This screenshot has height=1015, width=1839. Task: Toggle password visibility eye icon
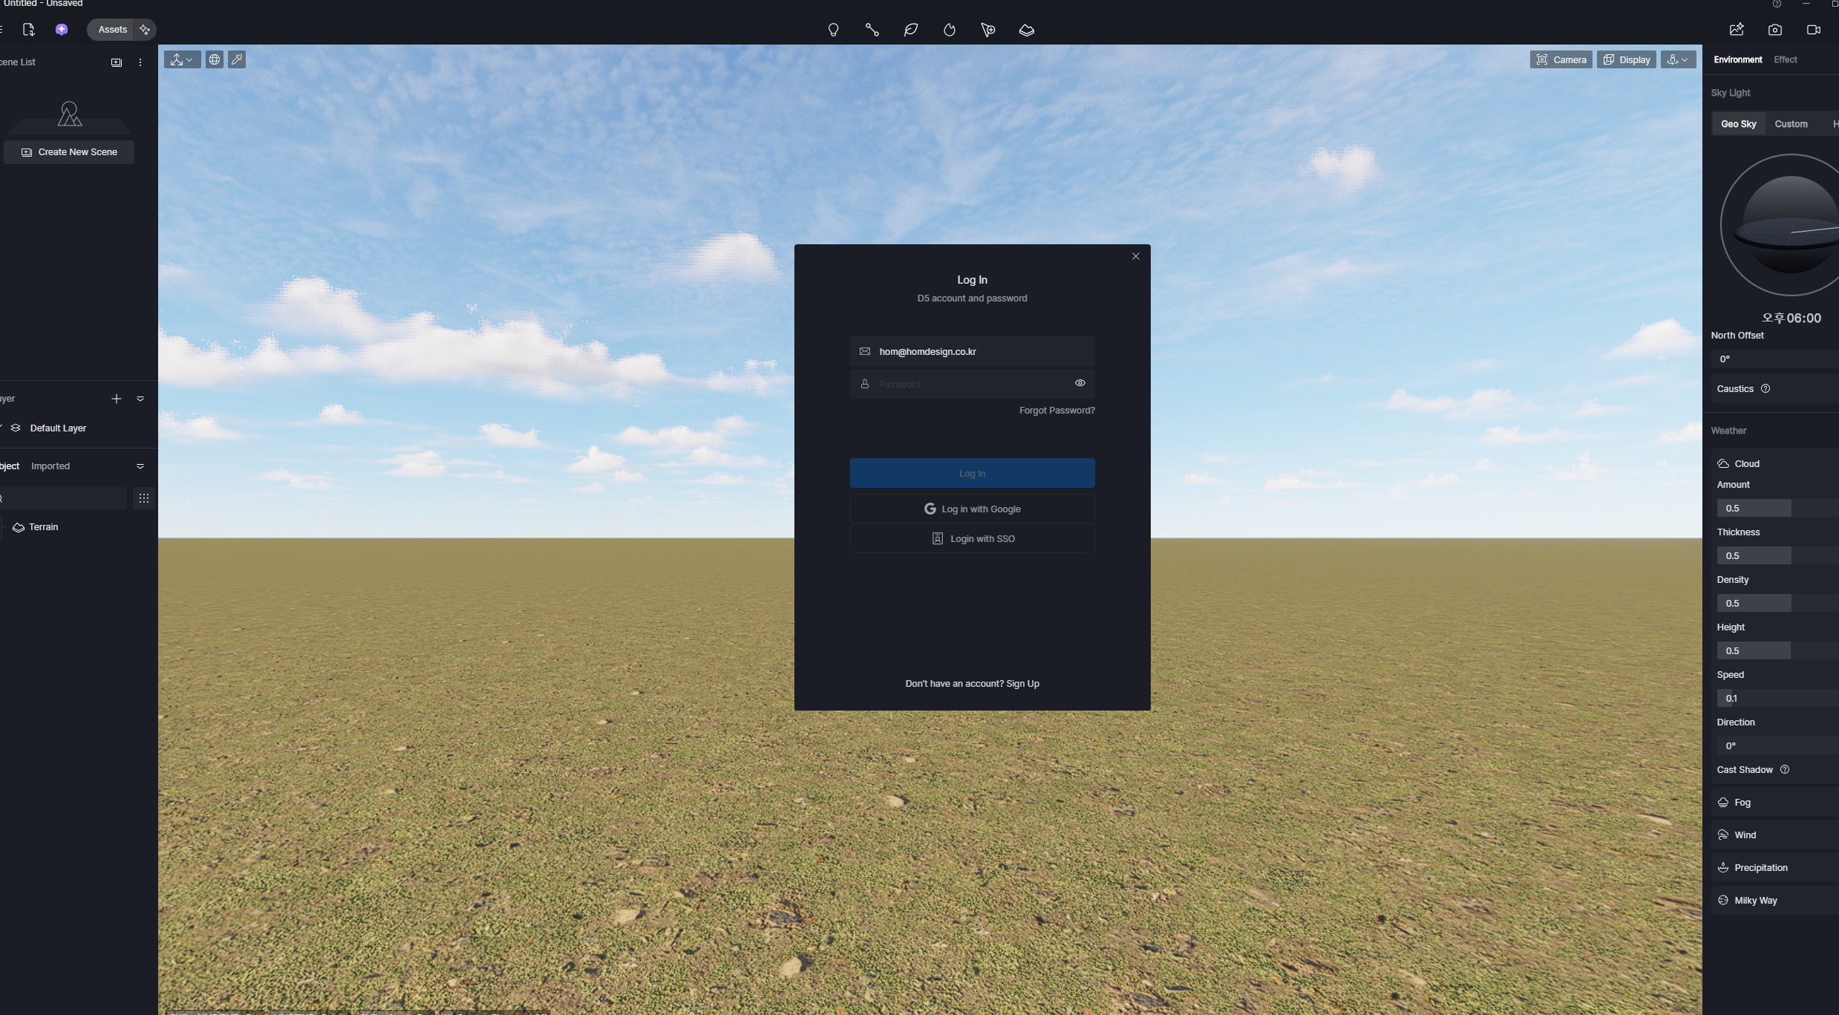point(1079,383)
